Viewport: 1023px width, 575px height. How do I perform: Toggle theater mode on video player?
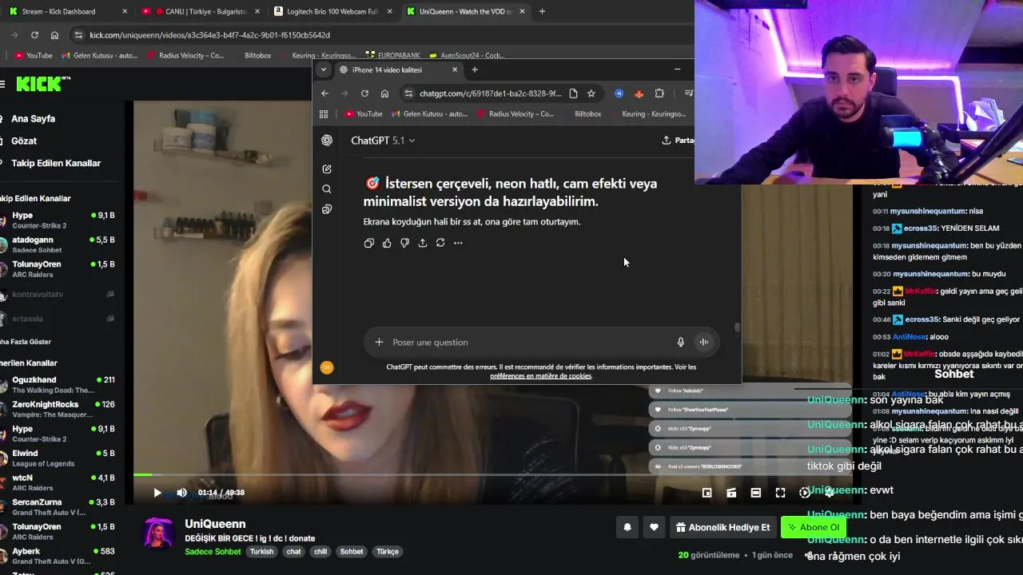pos(755,493)
